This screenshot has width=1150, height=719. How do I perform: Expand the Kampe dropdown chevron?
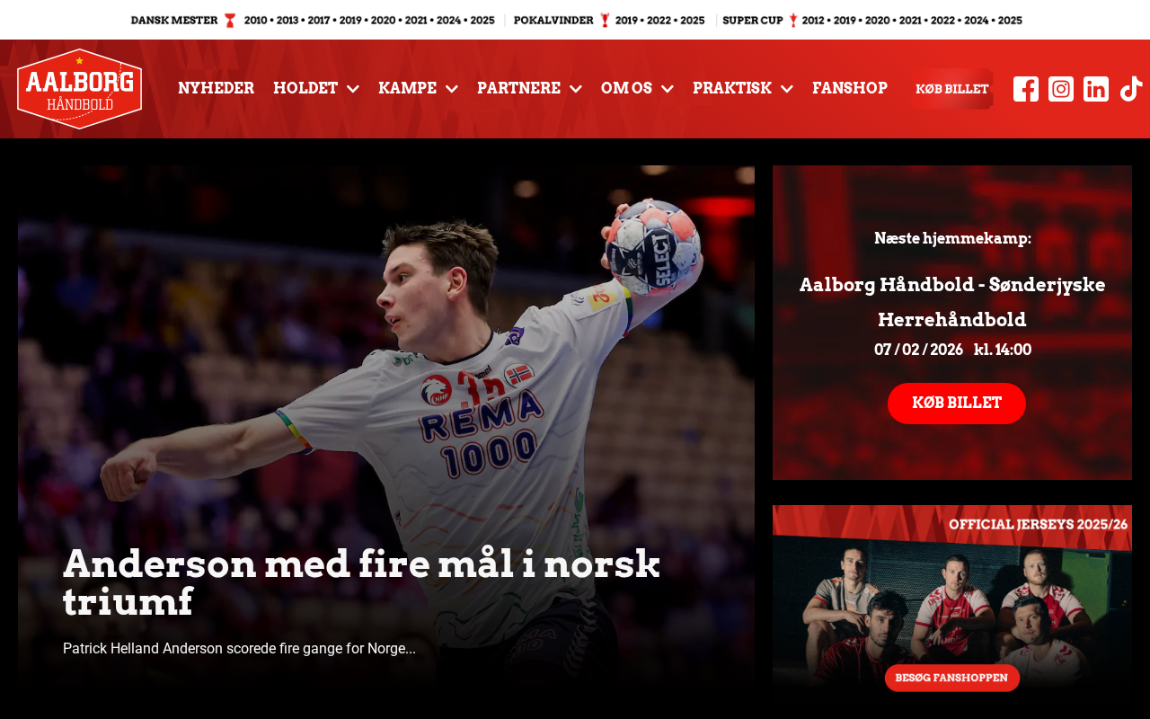coord(452,89)
